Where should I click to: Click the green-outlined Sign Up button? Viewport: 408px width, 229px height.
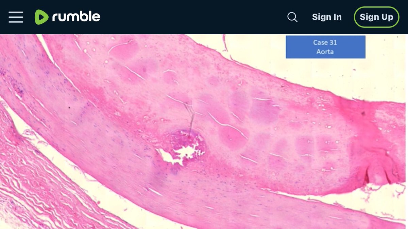click(376, 17)
